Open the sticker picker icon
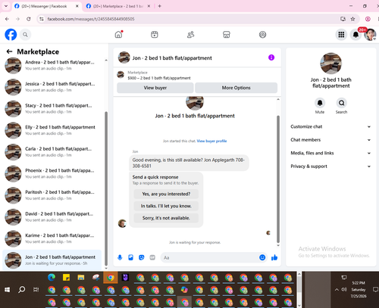The width and height of the screenshot is (379, 308). tap(142, 257)
